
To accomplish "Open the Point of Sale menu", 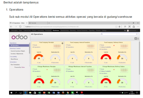I will point(27,30).
